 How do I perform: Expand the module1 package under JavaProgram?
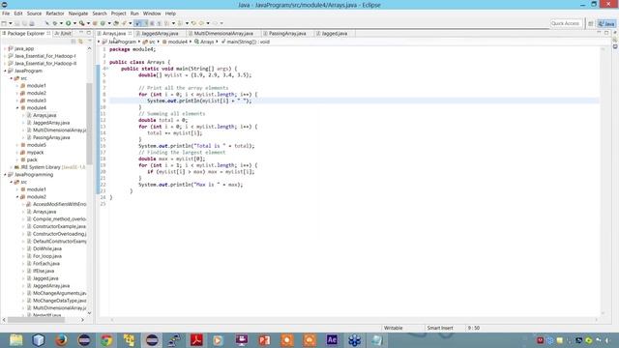tap(17, 86)
